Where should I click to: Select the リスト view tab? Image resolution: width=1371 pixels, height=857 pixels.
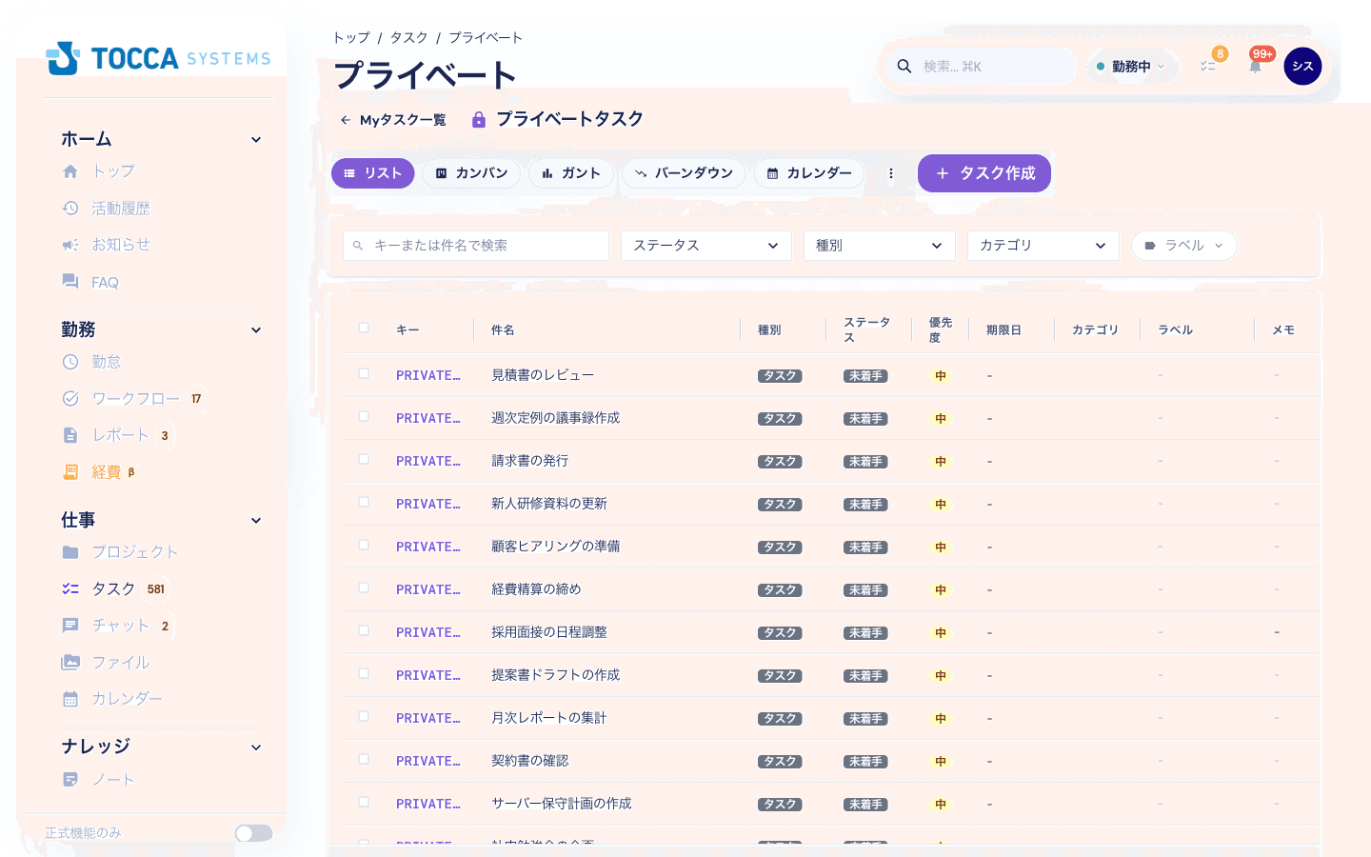(x=373, y=173)
